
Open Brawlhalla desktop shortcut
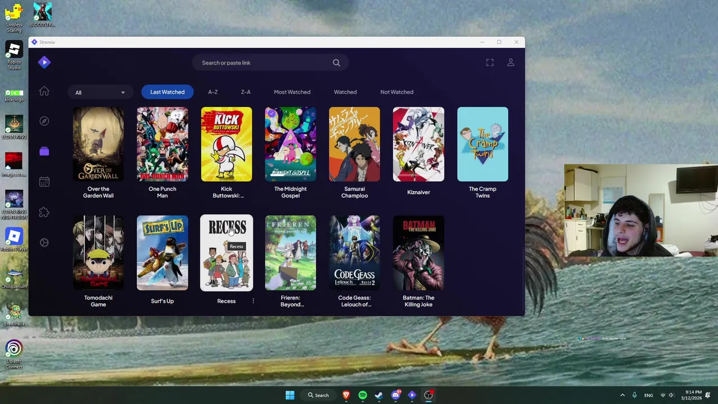click(x=14, y=315)
